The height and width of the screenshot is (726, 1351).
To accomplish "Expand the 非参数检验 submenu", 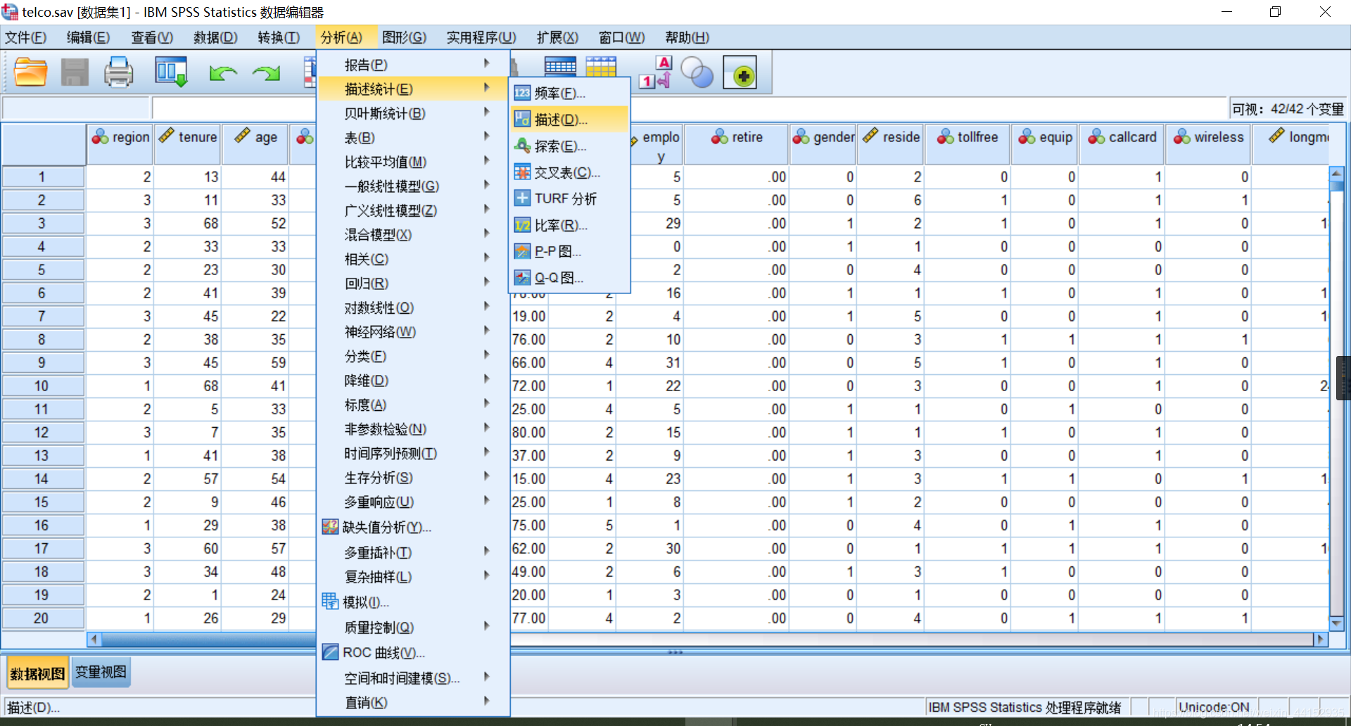I will pos(413,429).
